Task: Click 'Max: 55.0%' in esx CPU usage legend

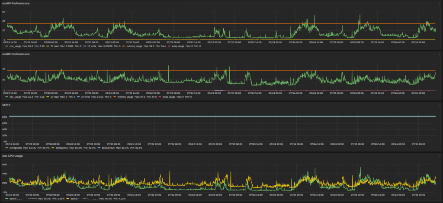Action: pos(45,199)
